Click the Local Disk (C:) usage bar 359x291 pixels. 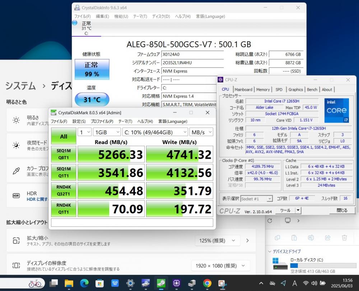coord(323,265)
